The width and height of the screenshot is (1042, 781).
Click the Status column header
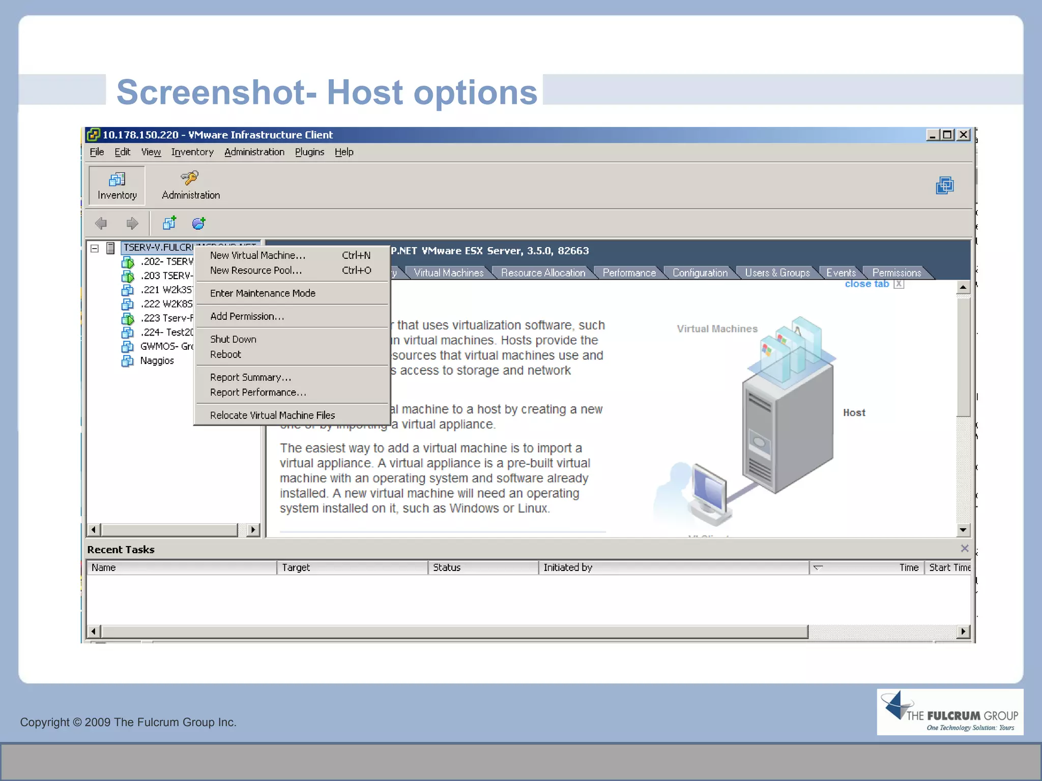(483, 567)
